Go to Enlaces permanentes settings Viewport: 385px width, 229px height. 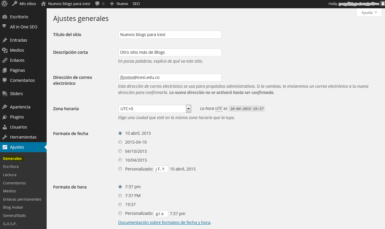[x=22, y=199]
